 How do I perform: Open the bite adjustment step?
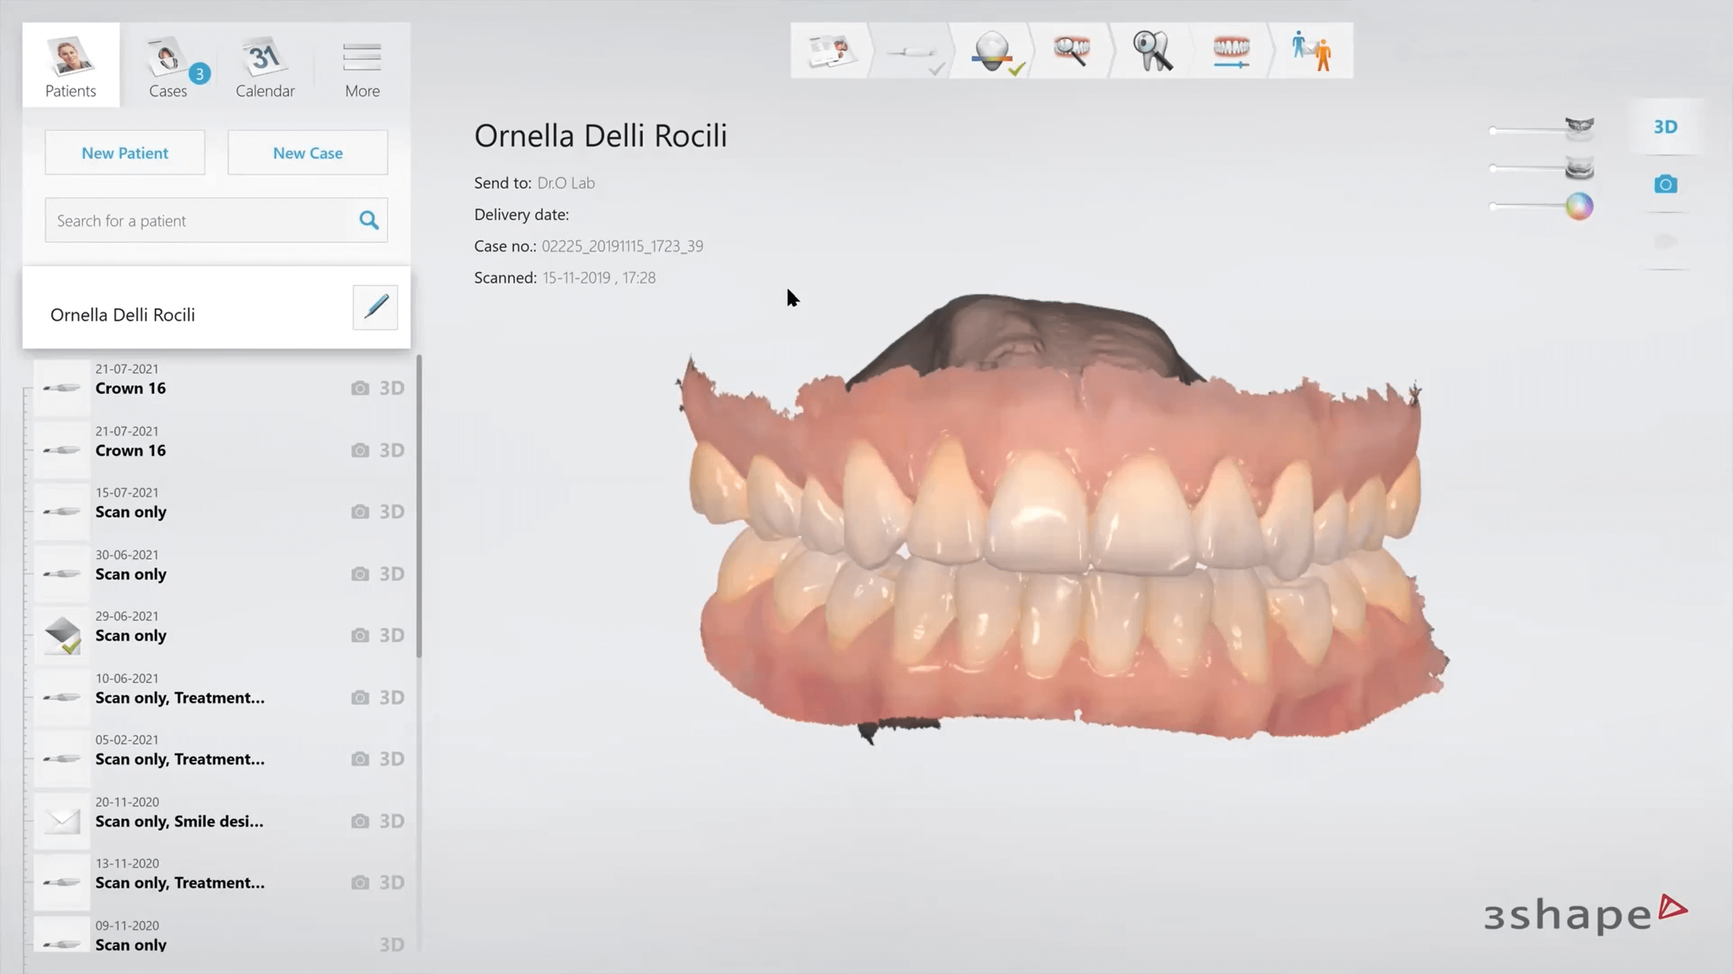click(x=1231, y=51)
